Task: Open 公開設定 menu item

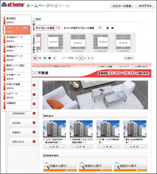Action: (17, 105)
